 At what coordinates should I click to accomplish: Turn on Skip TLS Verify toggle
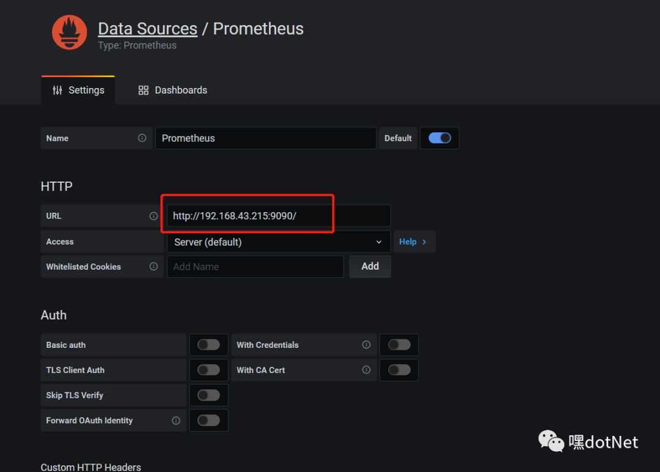(208, 396)
